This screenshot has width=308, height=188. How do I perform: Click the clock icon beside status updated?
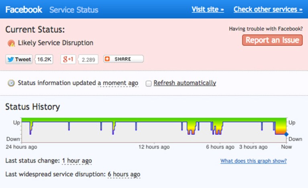click(x=11, y=83)
